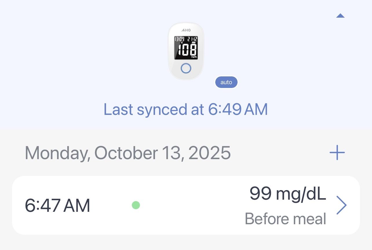Select the Before meal label
The image size is (372, 250).
point(286,219)
